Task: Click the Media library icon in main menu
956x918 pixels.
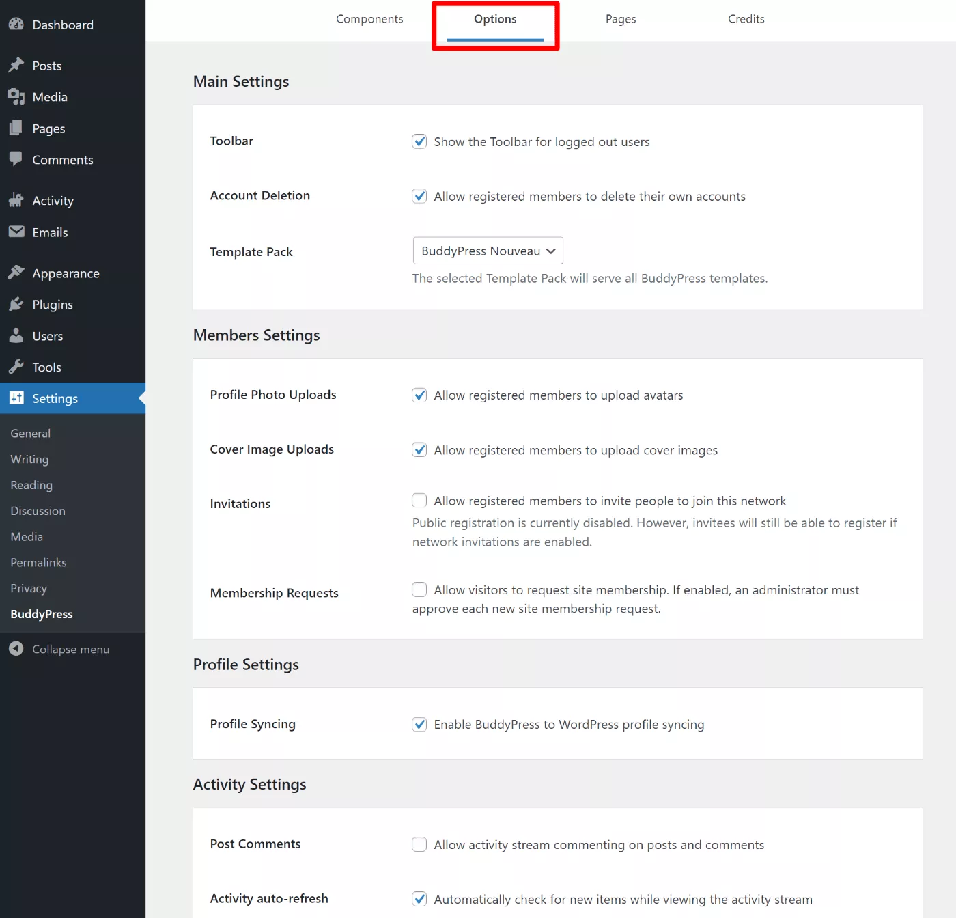Action: click(x=16, y=96)
